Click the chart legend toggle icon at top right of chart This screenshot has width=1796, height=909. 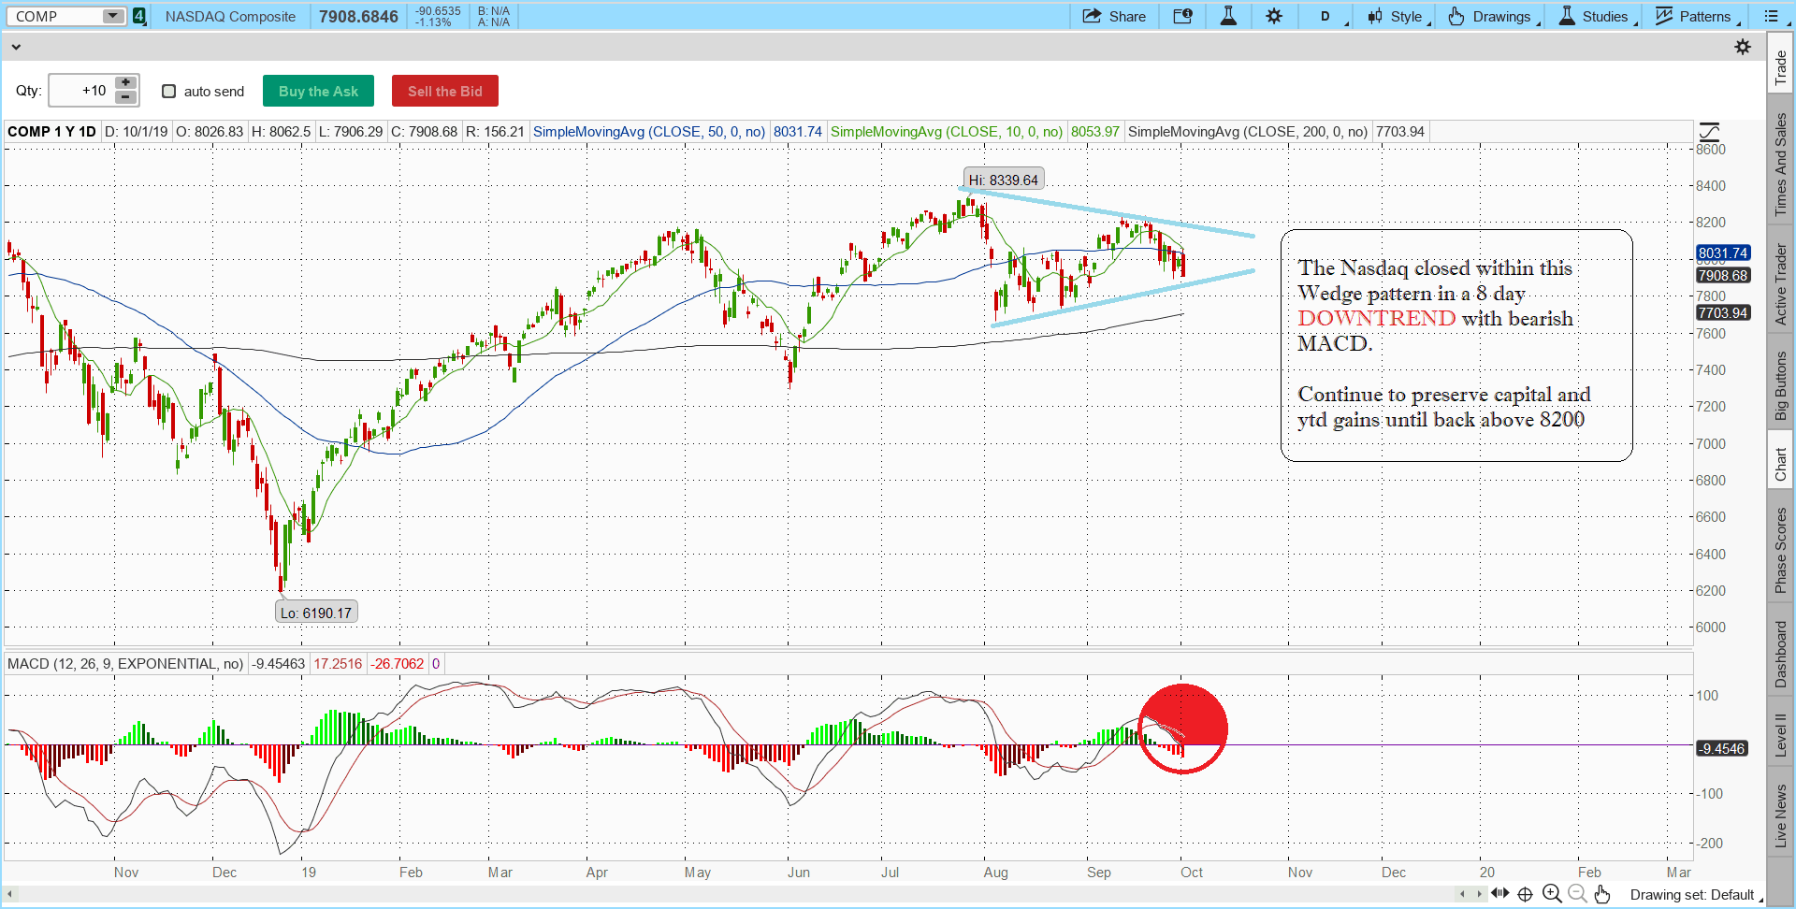tap(1710, 132)
